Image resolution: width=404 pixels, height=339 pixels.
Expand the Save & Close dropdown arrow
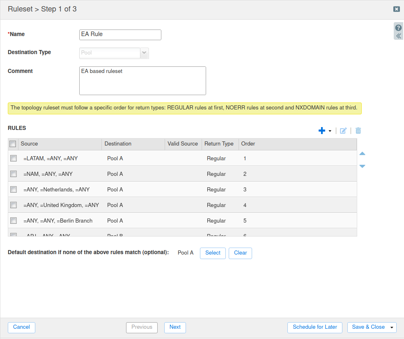[x=392, y=328]
